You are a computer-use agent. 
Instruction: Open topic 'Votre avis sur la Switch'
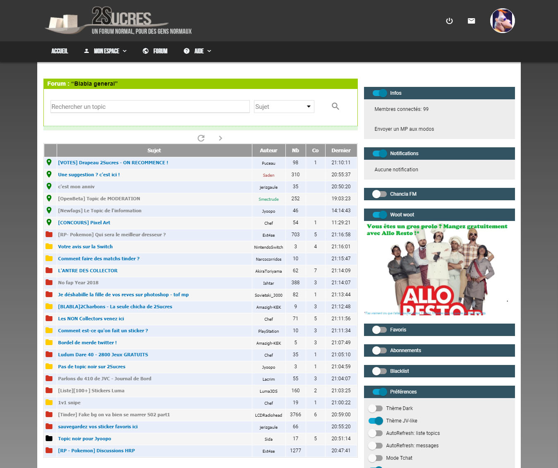pos(85,247)
